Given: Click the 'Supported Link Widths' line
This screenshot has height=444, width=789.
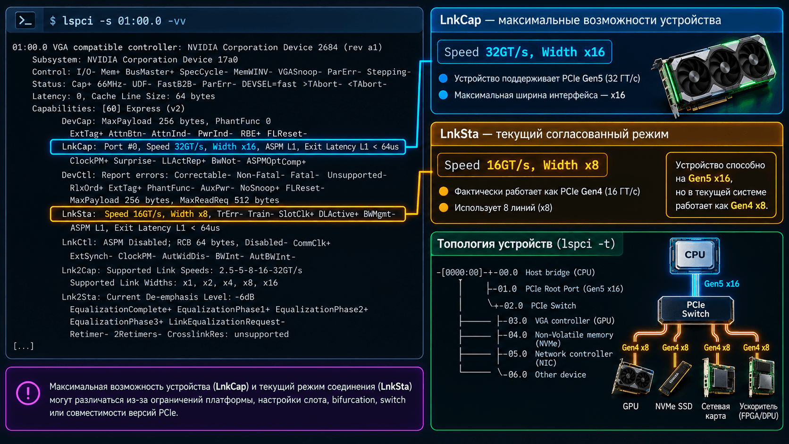Looking at the screenshot, I should pyautogui.click(x=174, y=283).
